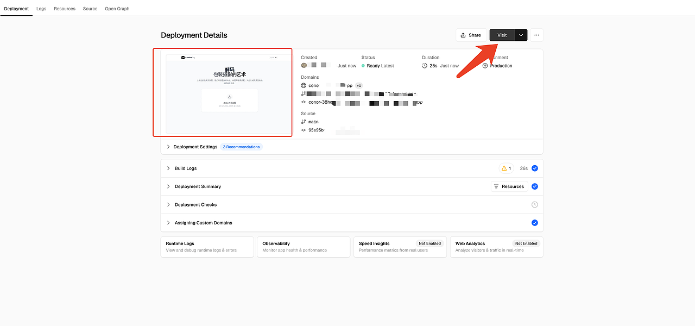Open the 95e95b commit link
Viewport: 695px width, 326px height.
[317, 130]
